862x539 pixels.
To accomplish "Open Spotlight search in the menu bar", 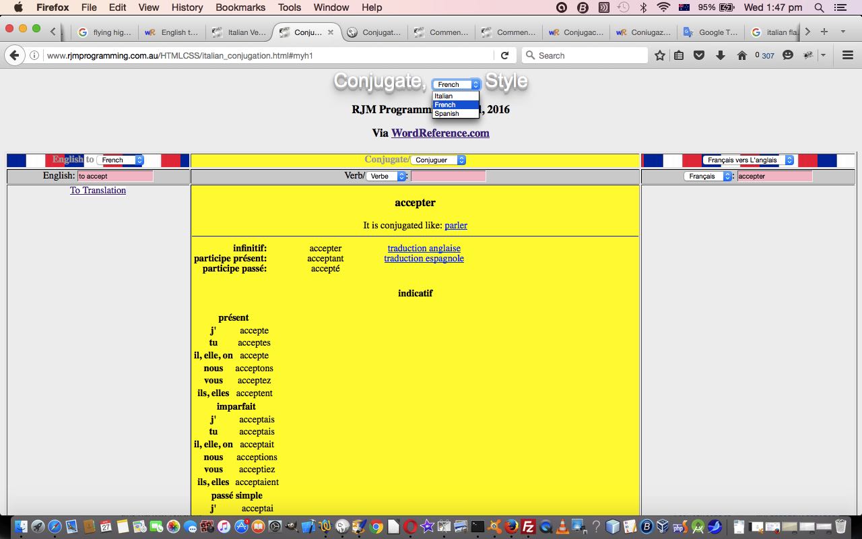I will click(x=819, y=7).
